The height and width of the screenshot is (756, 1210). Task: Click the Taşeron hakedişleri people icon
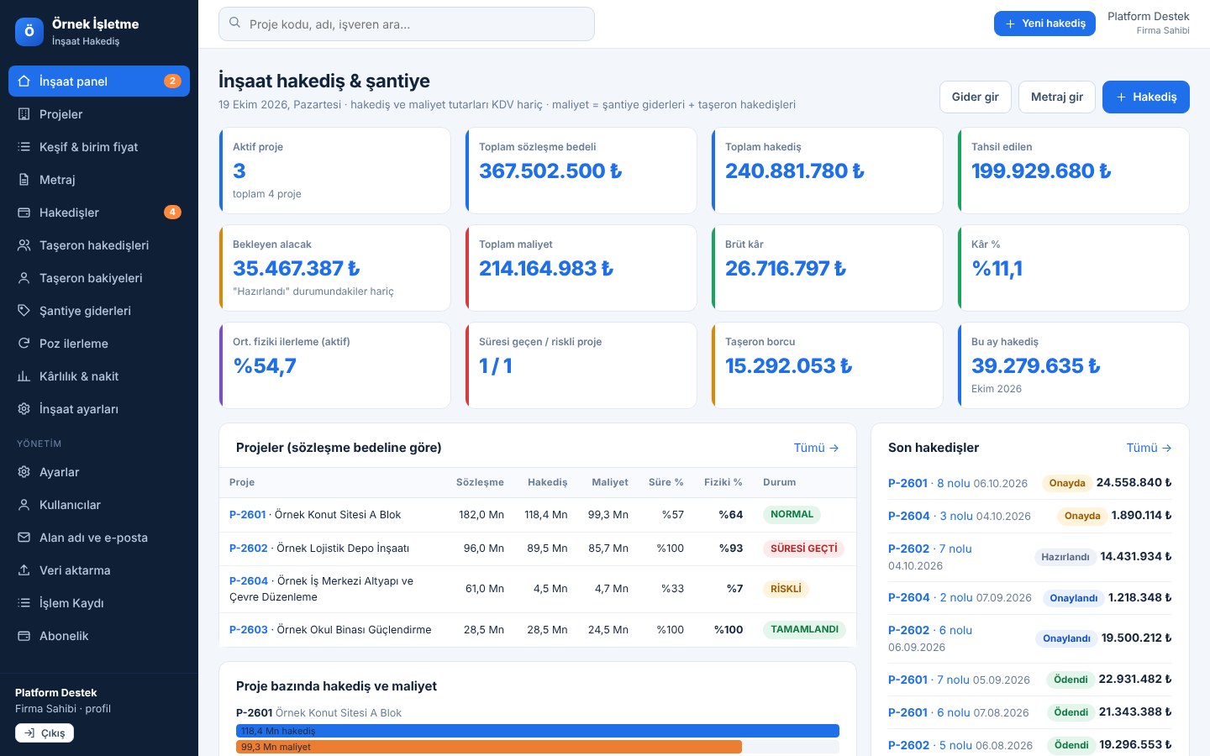pos(24,245)
